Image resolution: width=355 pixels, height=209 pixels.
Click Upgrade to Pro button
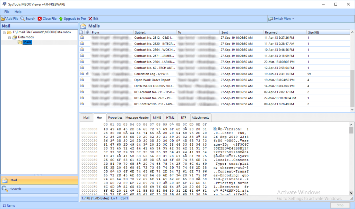coord(72,19)
